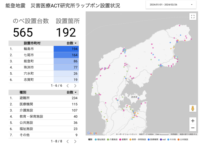The width and height of the screenshot is (200, 145).
Task: Toggle 医療機関 legend item below map
Action: pyautogui.click(x=153, y=140)
